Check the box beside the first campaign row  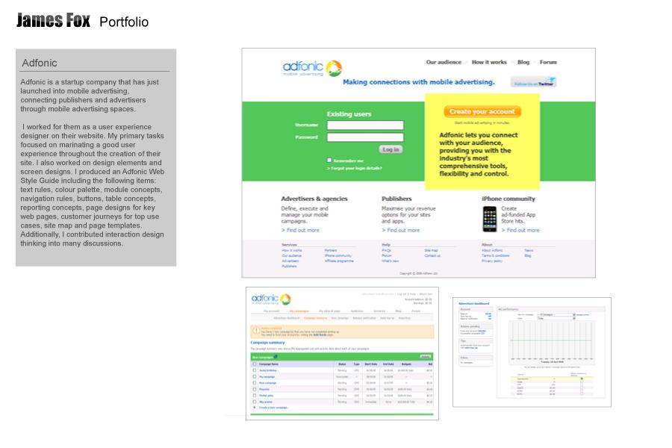coord(255,370)
